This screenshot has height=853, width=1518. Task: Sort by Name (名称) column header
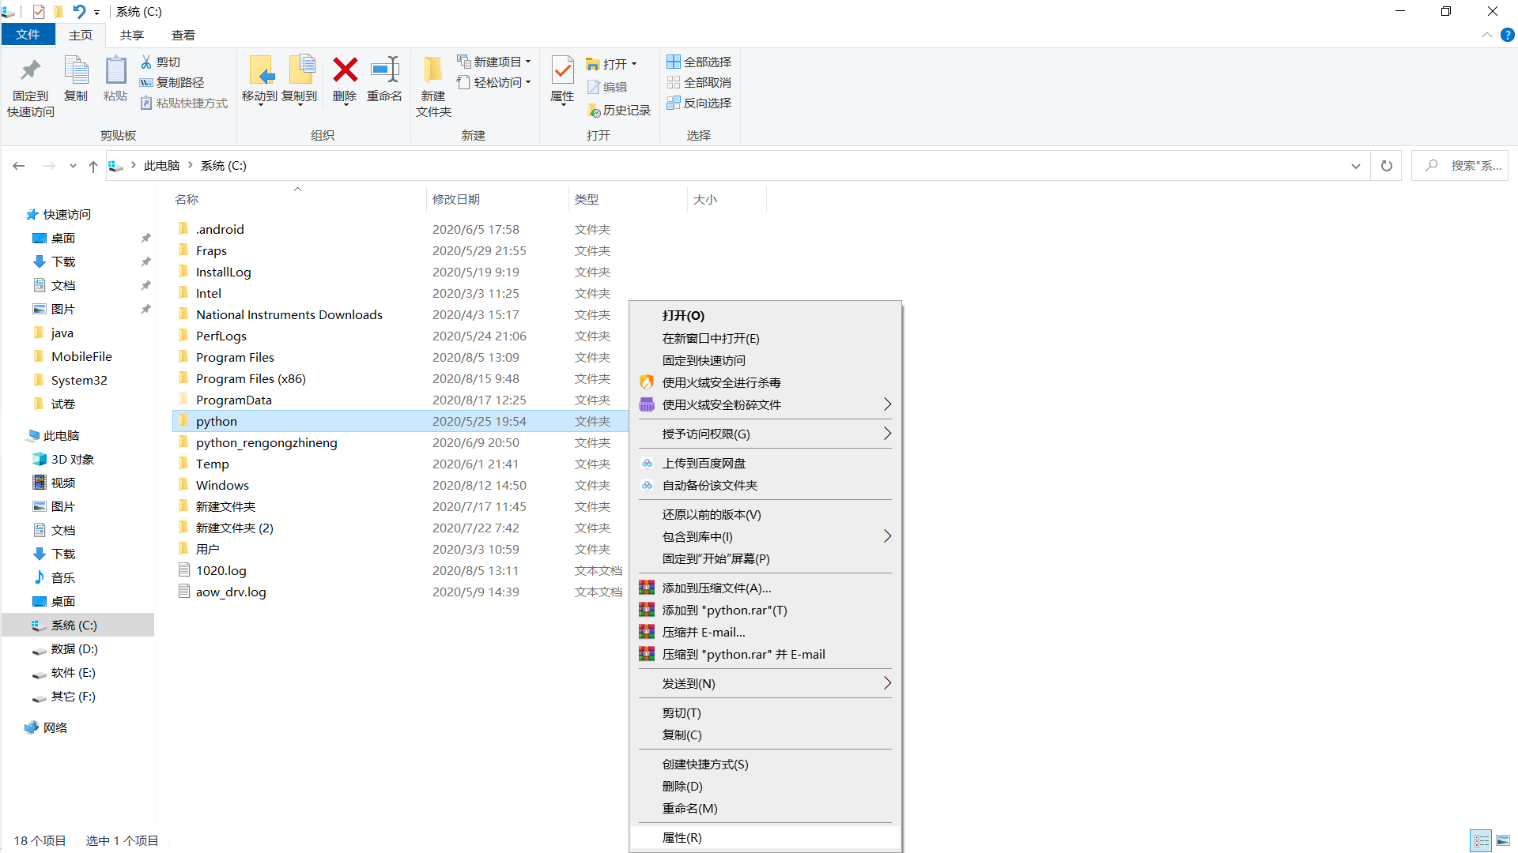point(187,200)
